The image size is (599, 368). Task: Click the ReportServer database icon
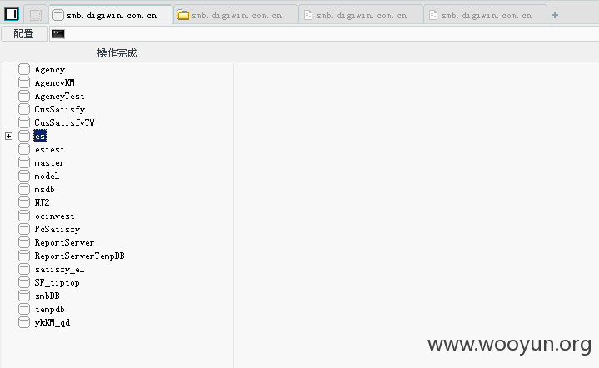pos(24,242)
